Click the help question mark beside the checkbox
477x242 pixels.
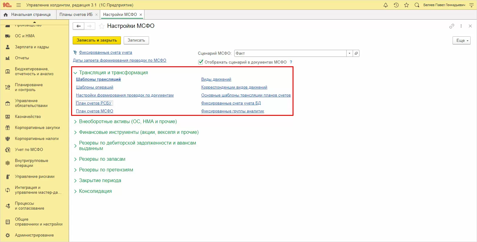coord(291,62)
